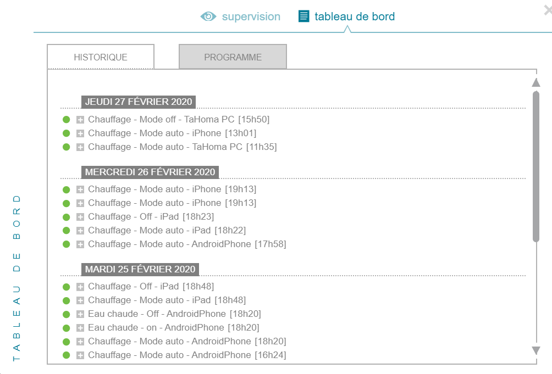Click green status dot for TaHoma PC 15h50

point(66,120)
